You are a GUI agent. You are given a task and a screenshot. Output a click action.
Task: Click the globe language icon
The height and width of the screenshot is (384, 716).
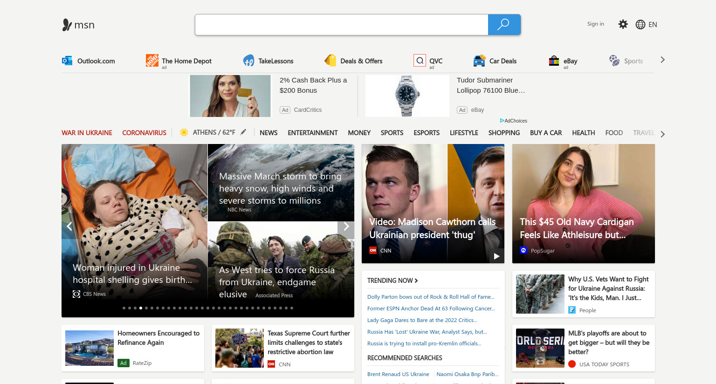pyautogui.click(x=640, y=25)
